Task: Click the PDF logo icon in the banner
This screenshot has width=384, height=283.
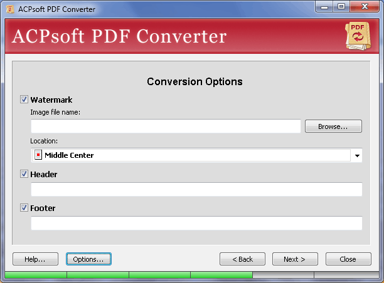Action: 357,35
